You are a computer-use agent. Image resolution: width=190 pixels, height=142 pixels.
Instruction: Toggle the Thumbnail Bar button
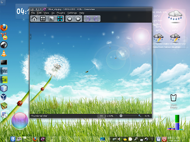(x=39, y=116)
